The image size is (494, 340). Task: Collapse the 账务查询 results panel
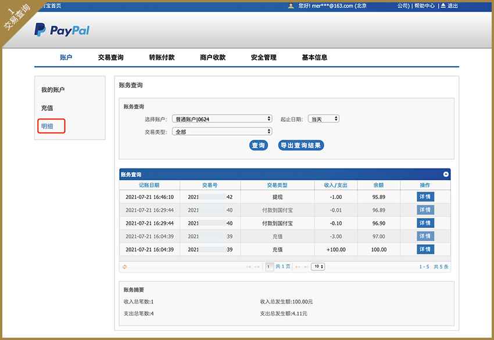tap(446, 174)
